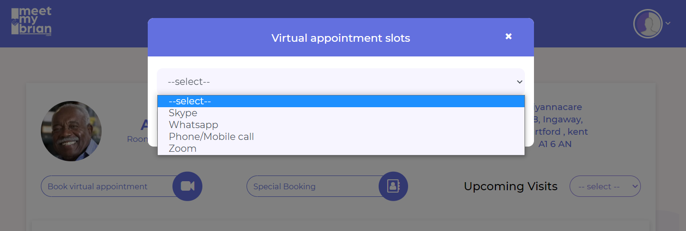The image size is (686, 231).
Task: Click the resident's profile photo
Action: click(71, 131)
